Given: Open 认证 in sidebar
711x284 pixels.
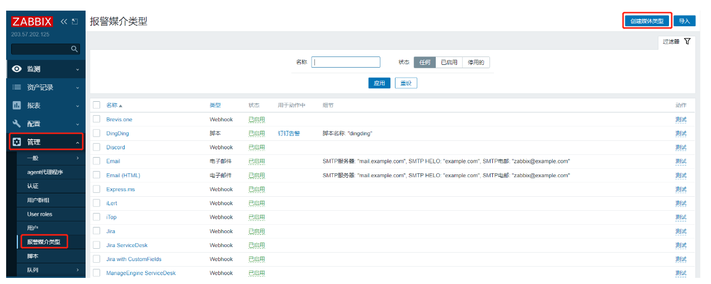Looking at the screenshot, I should tap(32, 186).
